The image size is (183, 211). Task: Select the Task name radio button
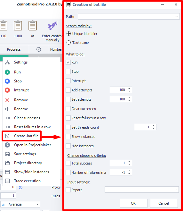[68, 43]
